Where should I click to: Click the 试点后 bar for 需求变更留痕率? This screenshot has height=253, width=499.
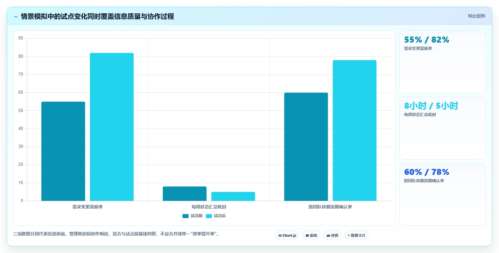(x=112, y=127)
